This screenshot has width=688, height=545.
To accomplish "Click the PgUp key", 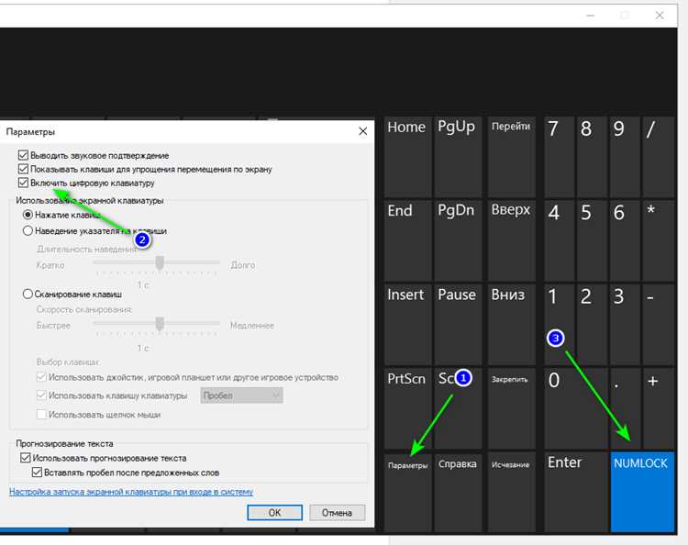I will click(x=457, y=156).
